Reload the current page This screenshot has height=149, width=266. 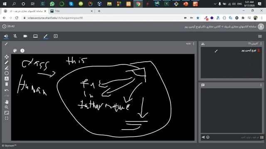pos(17,18)
